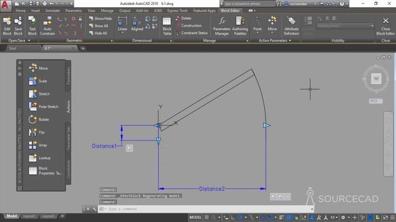The image size is (396, 222).
Task: Click the Delete constraint button
Action: [184, 18]
